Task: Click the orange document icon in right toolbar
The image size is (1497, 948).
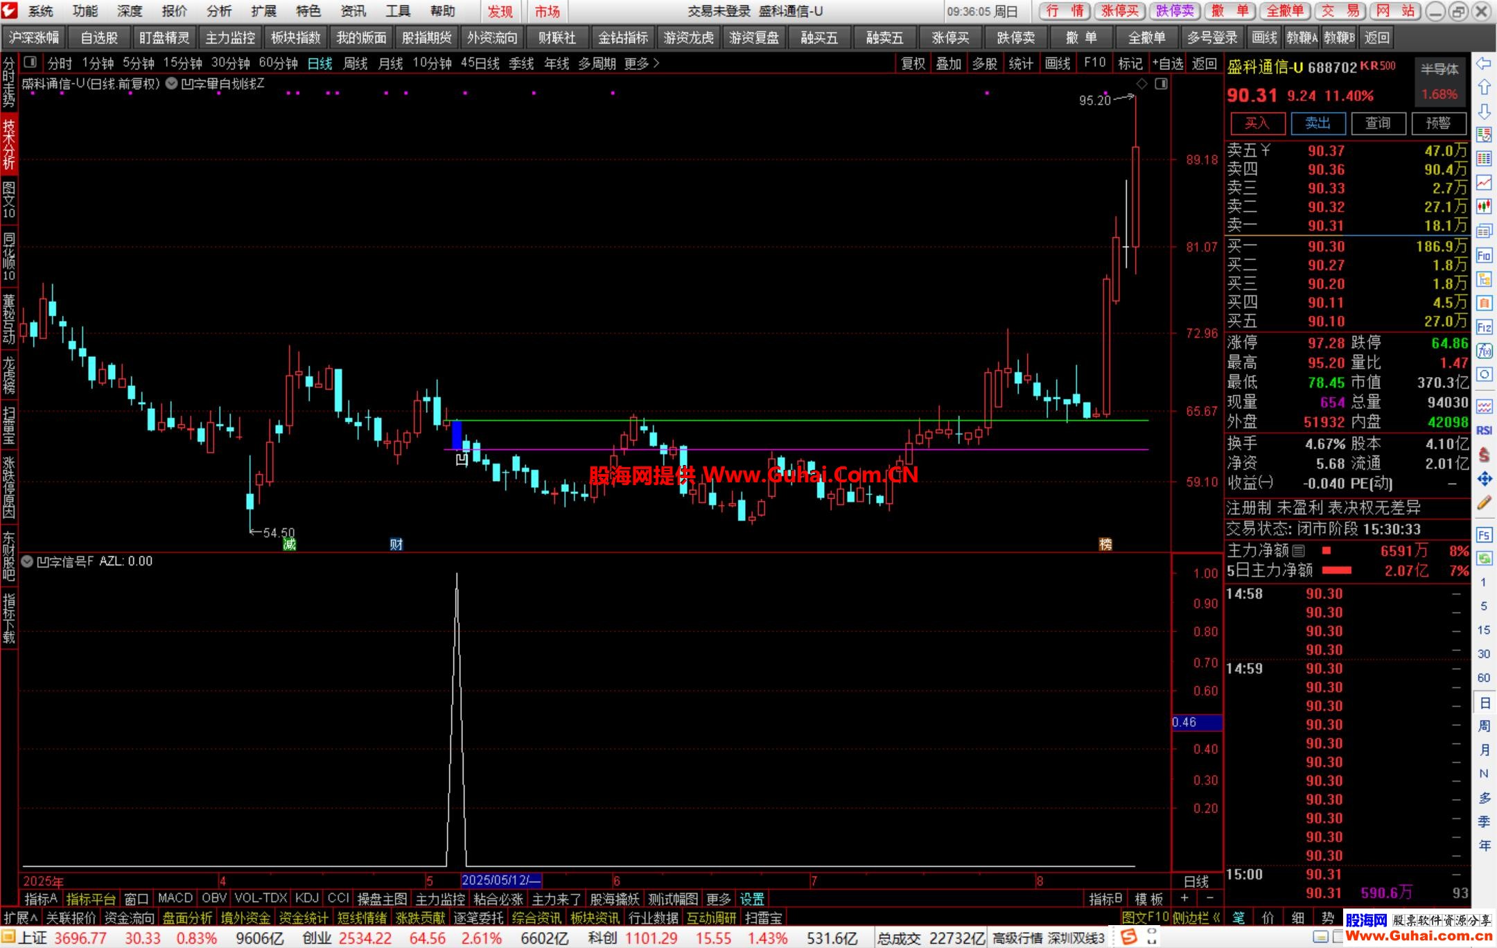Action: point(1483,303)
